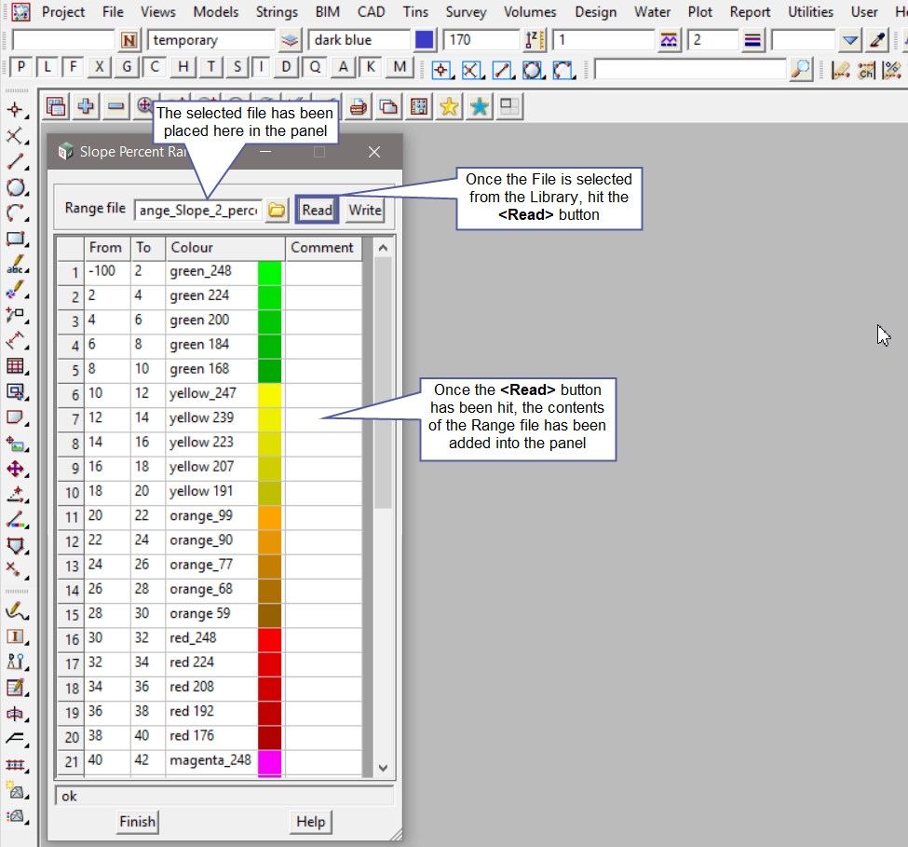
Task: Open the Tins menu
Action: pyautogui.click(x=415, y=12)
